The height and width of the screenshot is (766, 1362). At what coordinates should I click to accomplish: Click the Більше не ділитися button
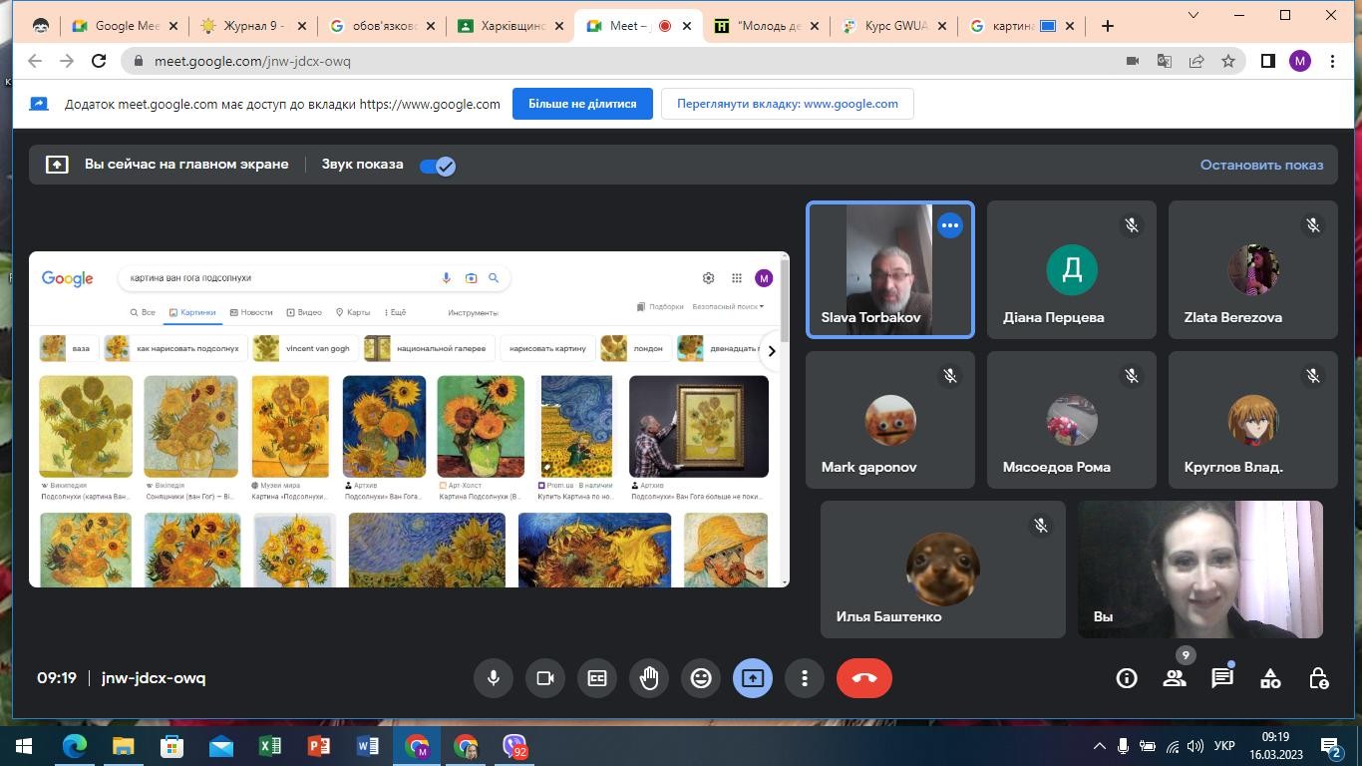coord(582,104)
